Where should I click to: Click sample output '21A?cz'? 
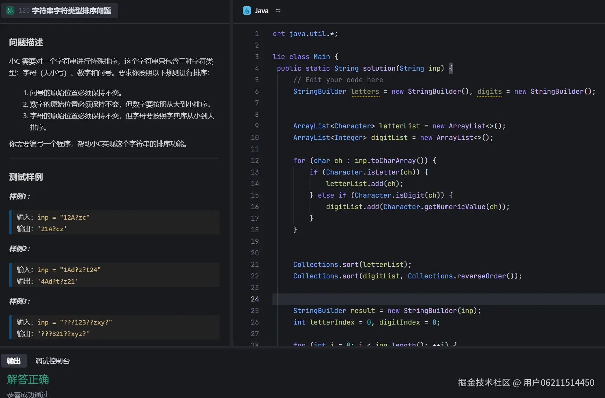pos(52,229)
